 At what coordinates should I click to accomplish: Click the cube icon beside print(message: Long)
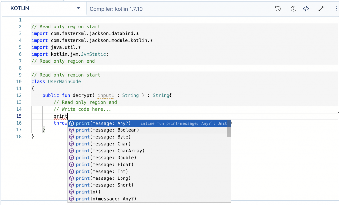(71, 178)
